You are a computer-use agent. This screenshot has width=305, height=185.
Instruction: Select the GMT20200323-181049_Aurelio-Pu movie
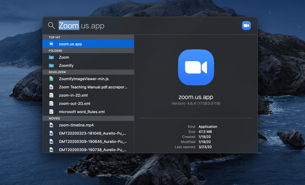tap(88, 133)
